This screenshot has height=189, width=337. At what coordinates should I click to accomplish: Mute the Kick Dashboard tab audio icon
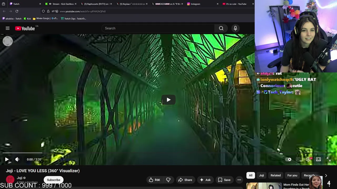coord(50,4)
